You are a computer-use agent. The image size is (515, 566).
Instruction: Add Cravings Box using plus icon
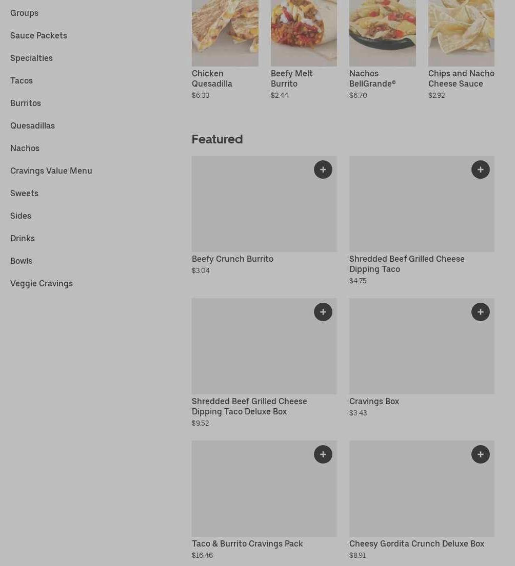480,312
